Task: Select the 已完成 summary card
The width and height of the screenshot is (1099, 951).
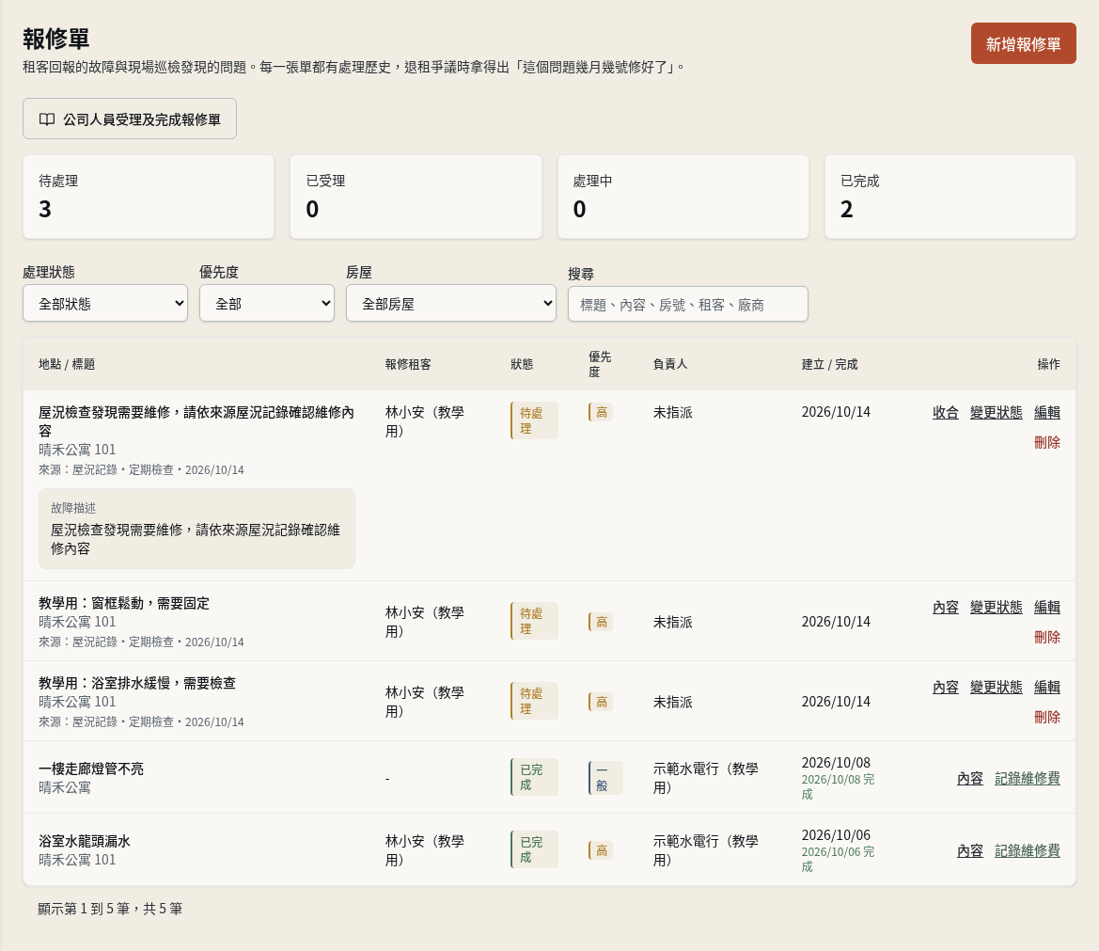Action: (x=950, y=198)
